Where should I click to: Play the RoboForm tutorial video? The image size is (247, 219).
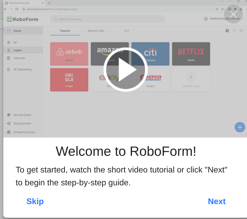pos(125,70)
